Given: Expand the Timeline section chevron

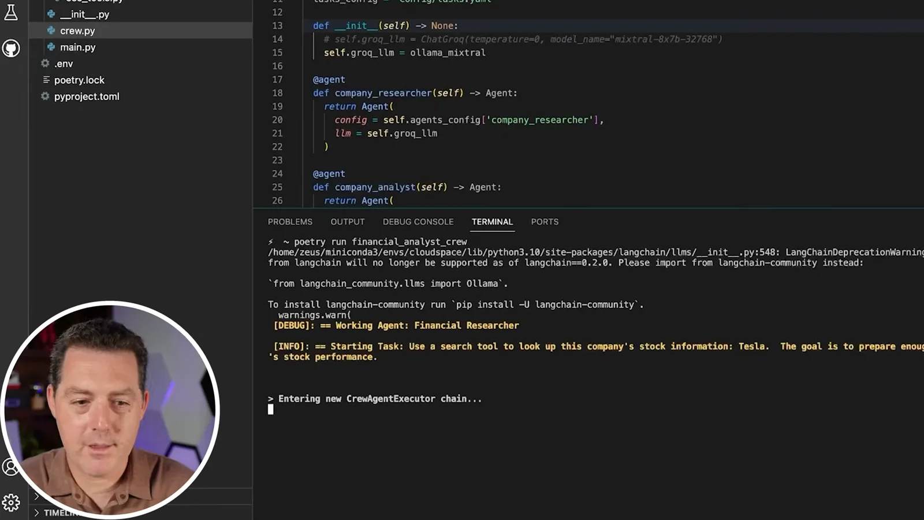Looking at the screenshot, I should coord(36,512).
